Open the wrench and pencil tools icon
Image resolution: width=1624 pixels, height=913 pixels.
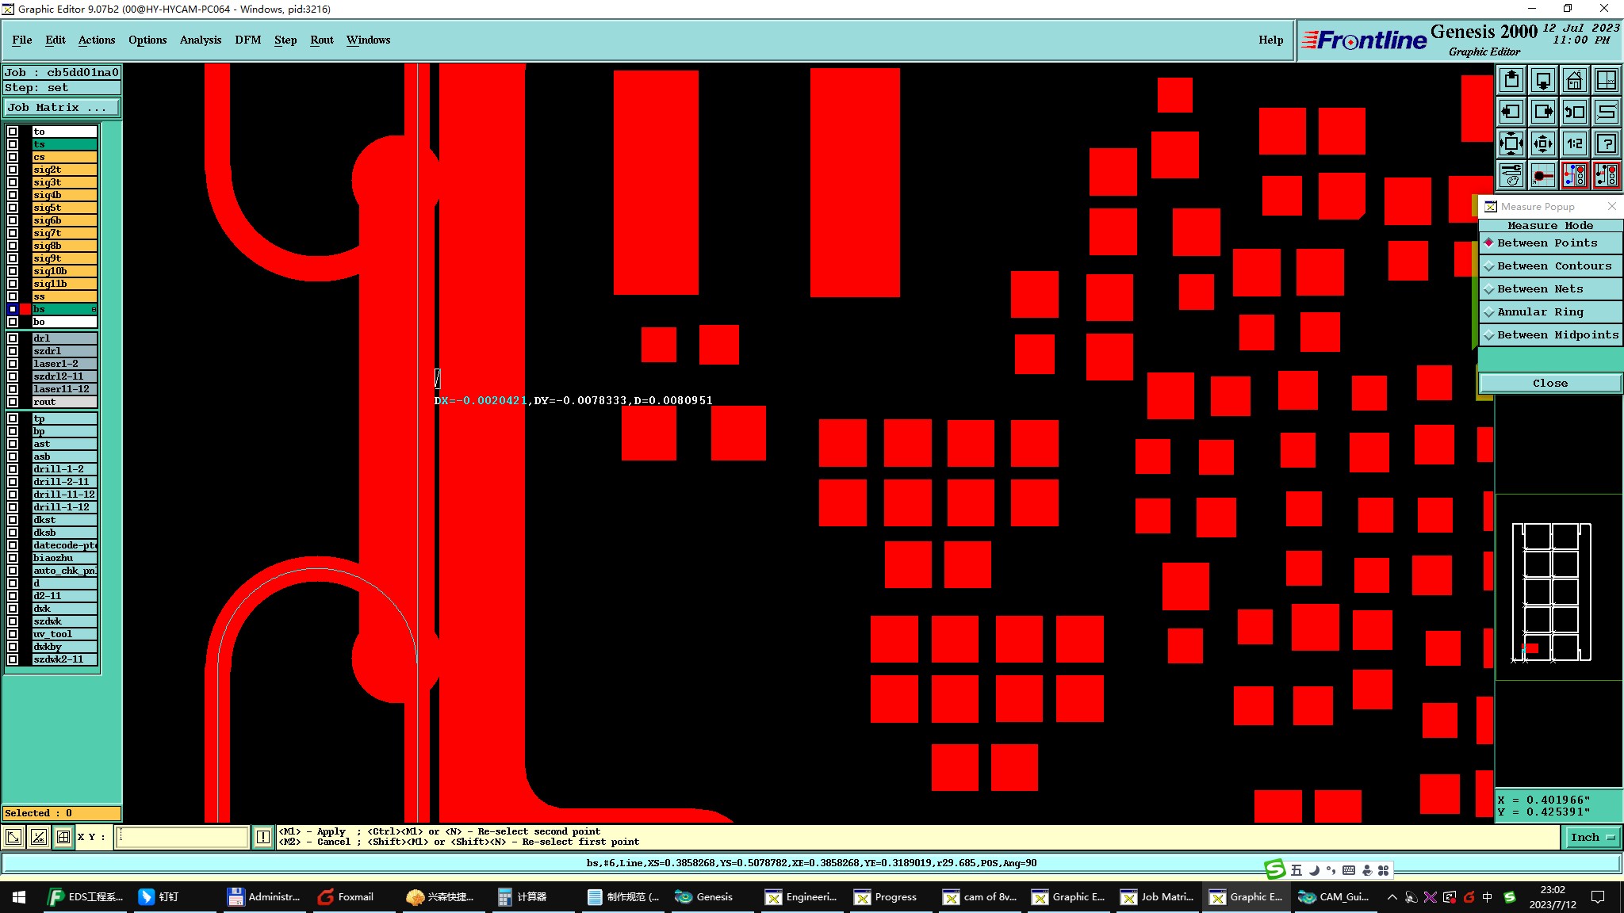point(1511,175)
